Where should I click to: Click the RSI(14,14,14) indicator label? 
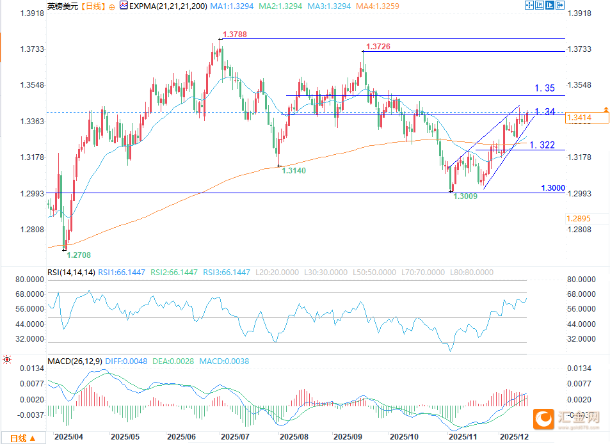click(x=71, y=272)
